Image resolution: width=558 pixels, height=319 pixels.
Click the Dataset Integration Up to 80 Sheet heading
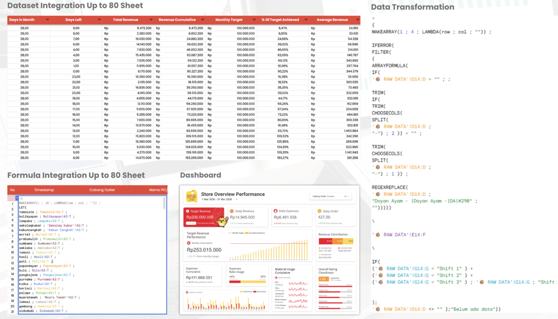pos(75,6)
